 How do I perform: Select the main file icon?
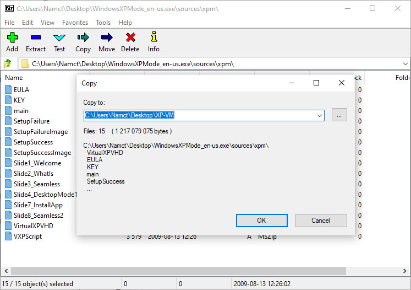(8, 111)
